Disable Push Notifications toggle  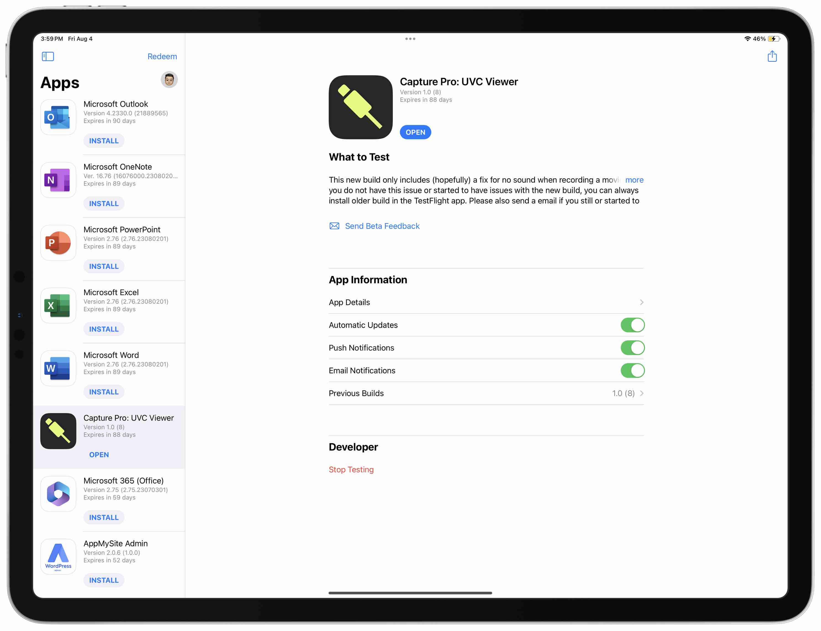coord(631,347)
